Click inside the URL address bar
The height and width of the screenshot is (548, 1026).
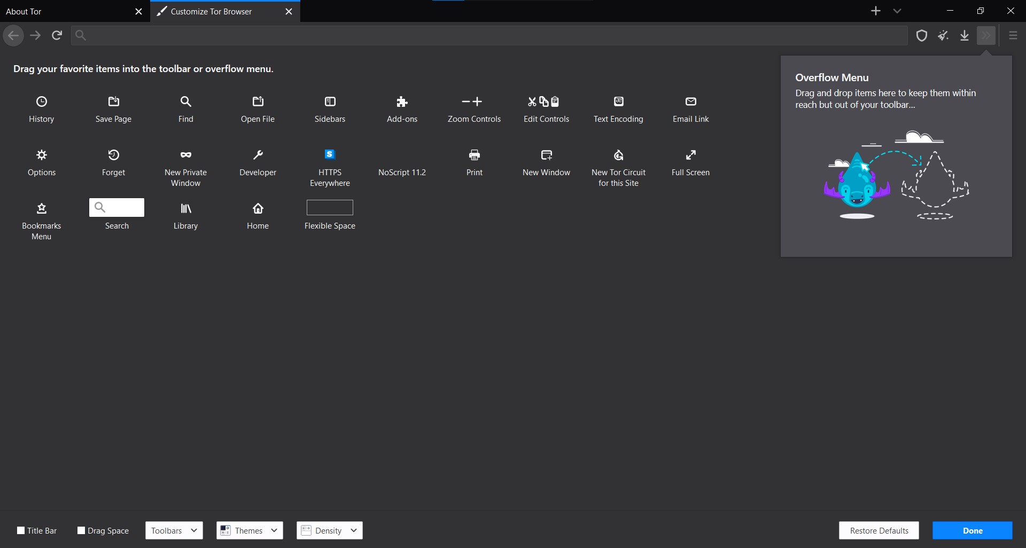click(489, 35)
